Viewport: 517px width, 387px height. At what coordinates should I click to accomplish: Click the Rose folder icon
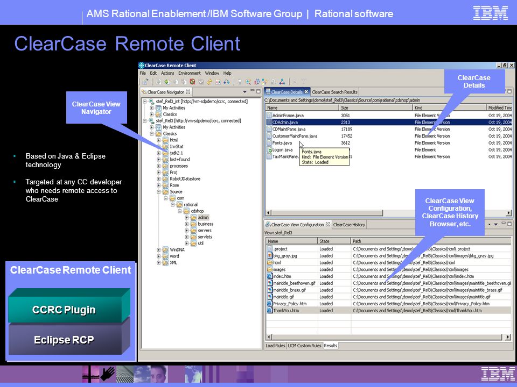(x=165, y=185)
